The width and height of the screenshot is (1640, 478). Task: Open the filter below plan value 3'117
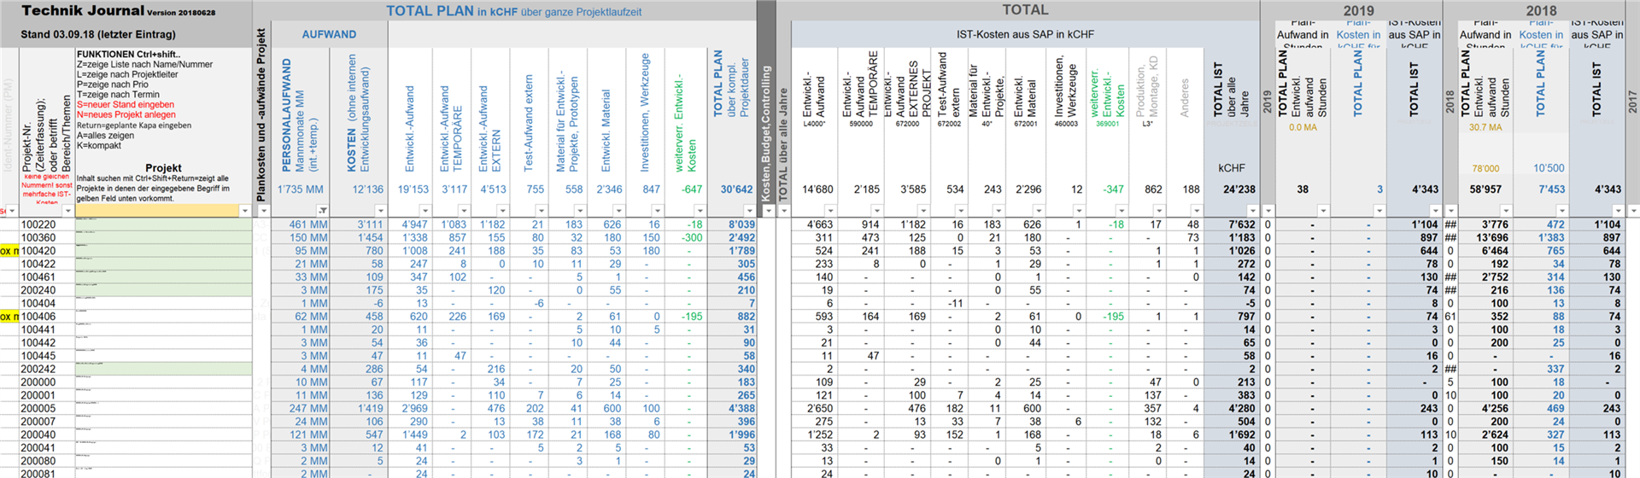463,210
